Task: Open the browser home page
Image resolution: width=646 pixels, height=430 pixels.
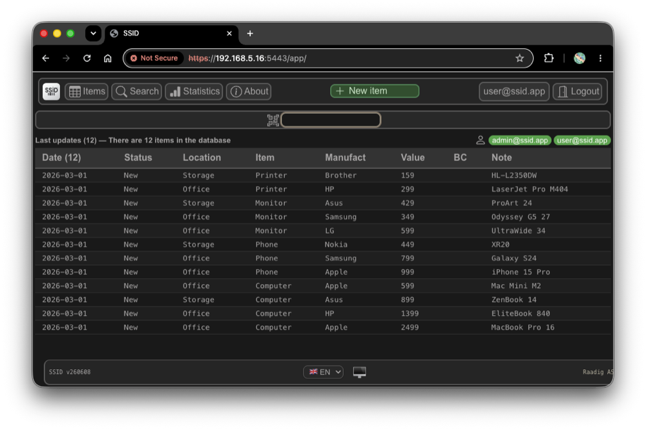Action: point(107,58)
